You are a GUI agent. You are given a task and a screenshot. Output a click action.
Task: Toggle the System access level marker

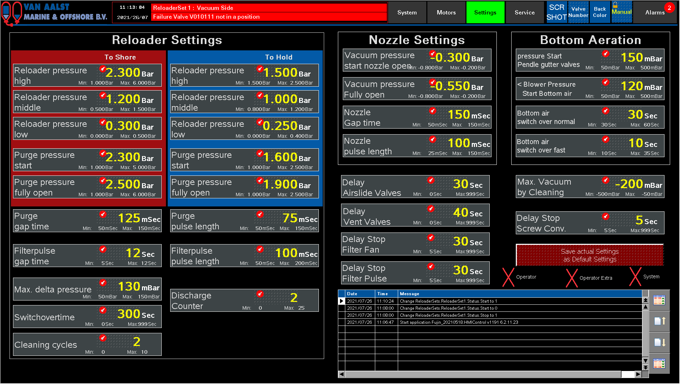tap(635, 277)
